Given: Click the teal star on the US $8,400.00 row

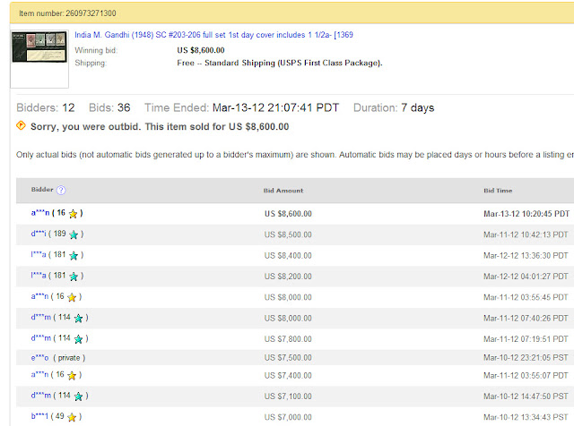Looking at the screenshot, I should [75, 256].
